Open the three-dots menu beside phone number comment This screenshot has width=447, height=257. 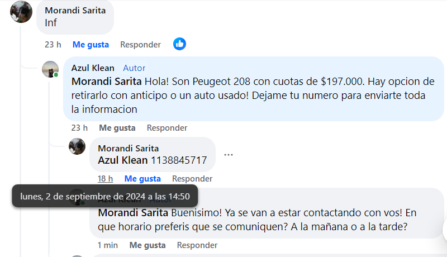tap(229, 155)
